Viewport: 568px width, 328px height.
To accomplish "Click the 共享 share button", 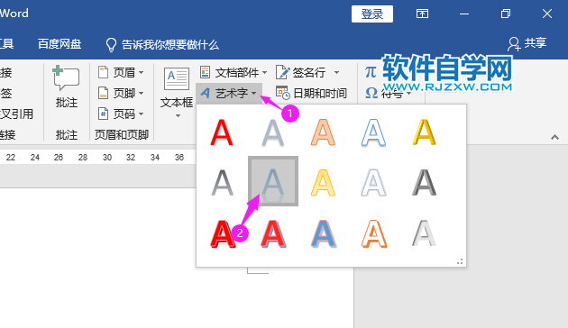I will [x=527, y=43].
